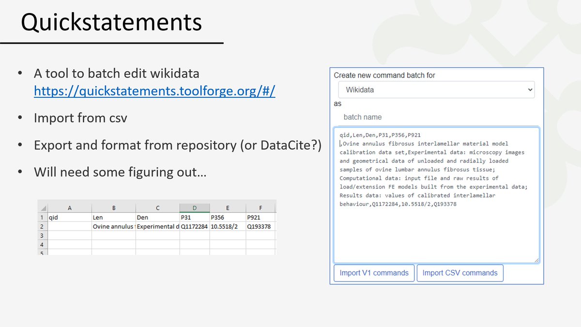The image size is (581, 327).
Task: Click column header E in spreadsheet
Action: (x=227, y=208)
